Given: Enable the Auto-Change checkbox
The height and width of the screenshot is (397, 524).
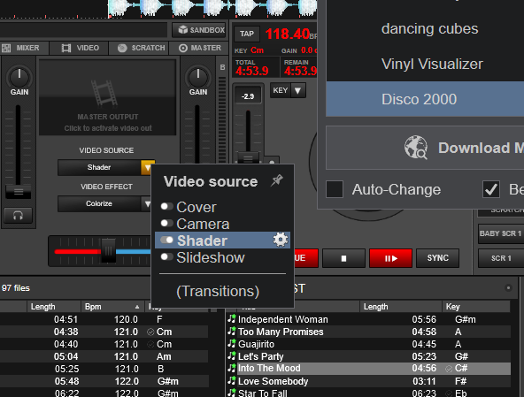Looking at the screenshot, I should click(335, 189).
